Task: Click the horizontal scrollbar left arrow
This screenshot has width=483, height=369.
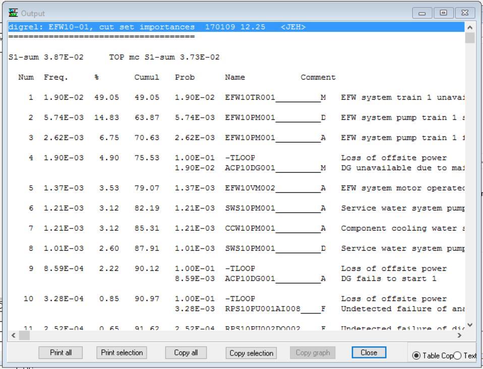Action: click(x=13, y=335)
